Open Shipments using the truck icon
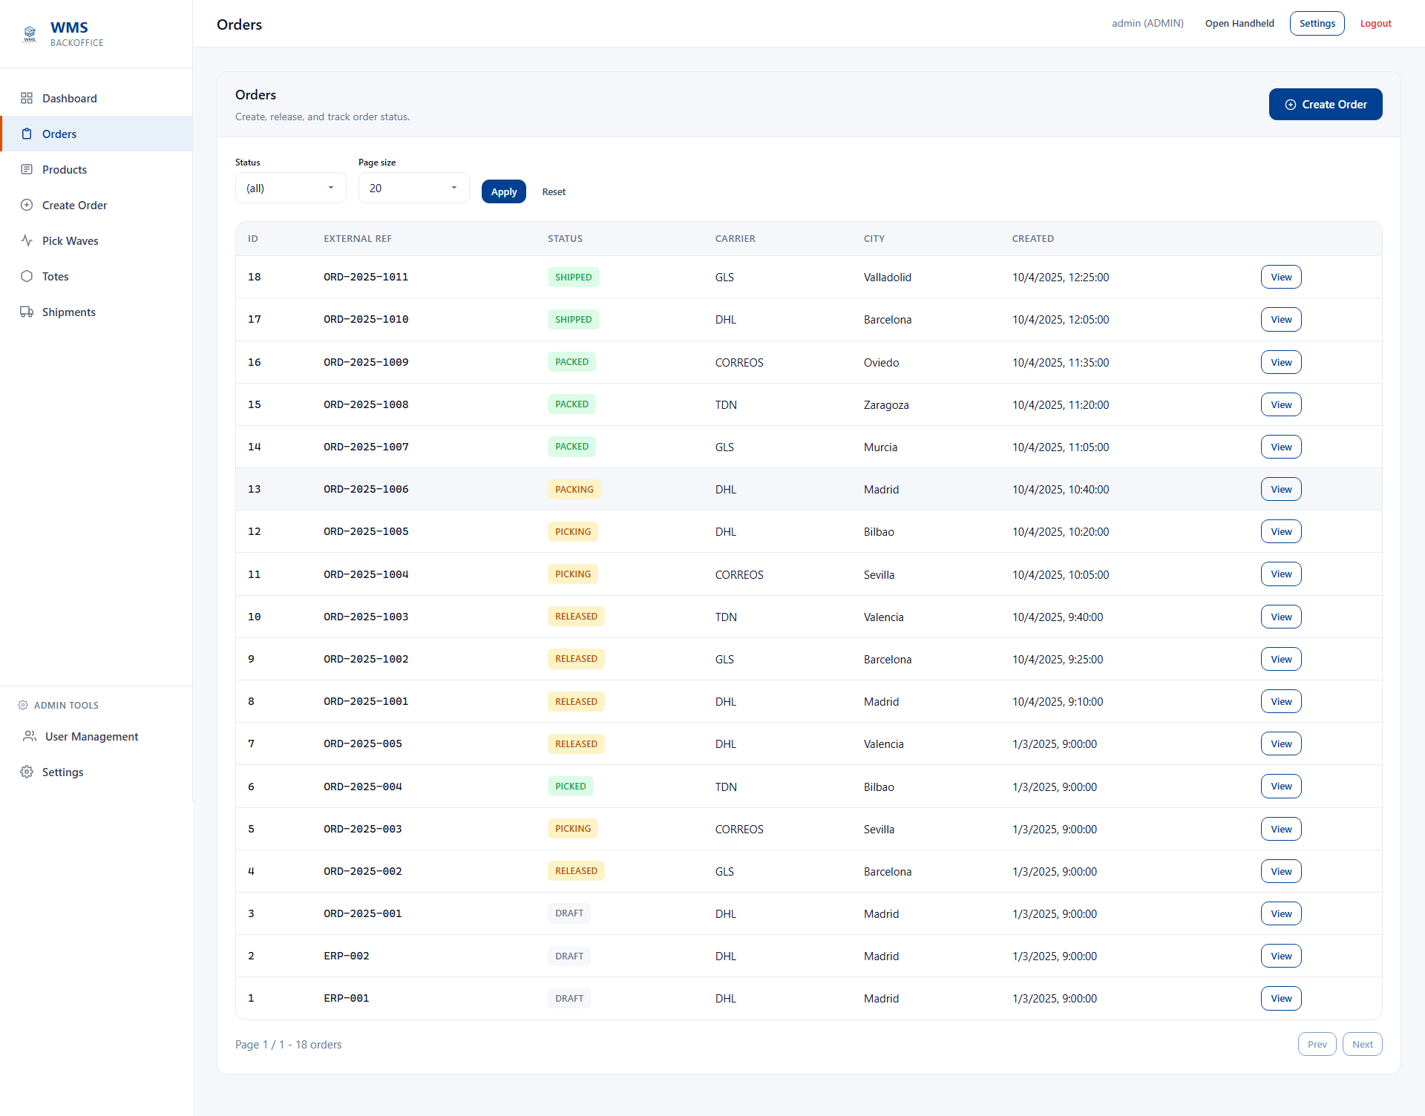This screenshot has width=1425, height=1116. tap(27, 312)
